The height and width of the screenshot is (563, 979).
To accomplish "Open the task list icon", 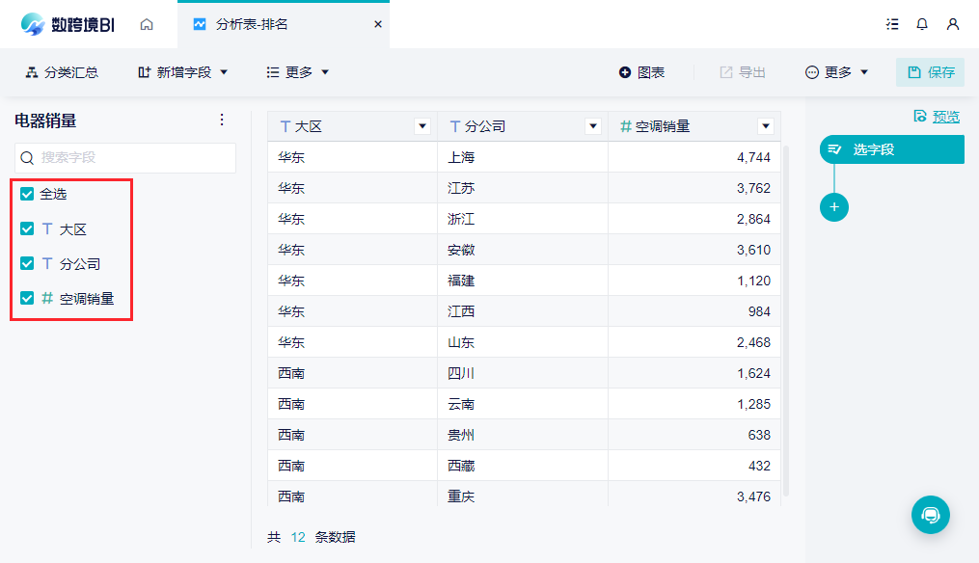I will pyautogui.click(x=892, y=24).
